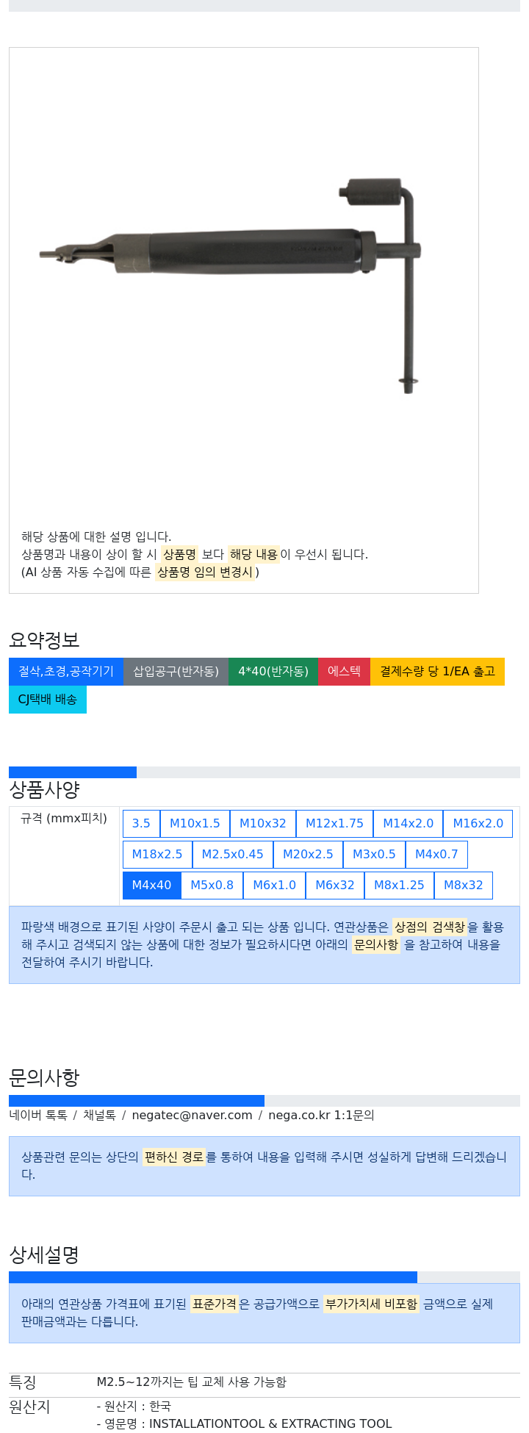Choose M14x2.0 specification
This screenshot has height=1433, width=529.
coord(408,823)
